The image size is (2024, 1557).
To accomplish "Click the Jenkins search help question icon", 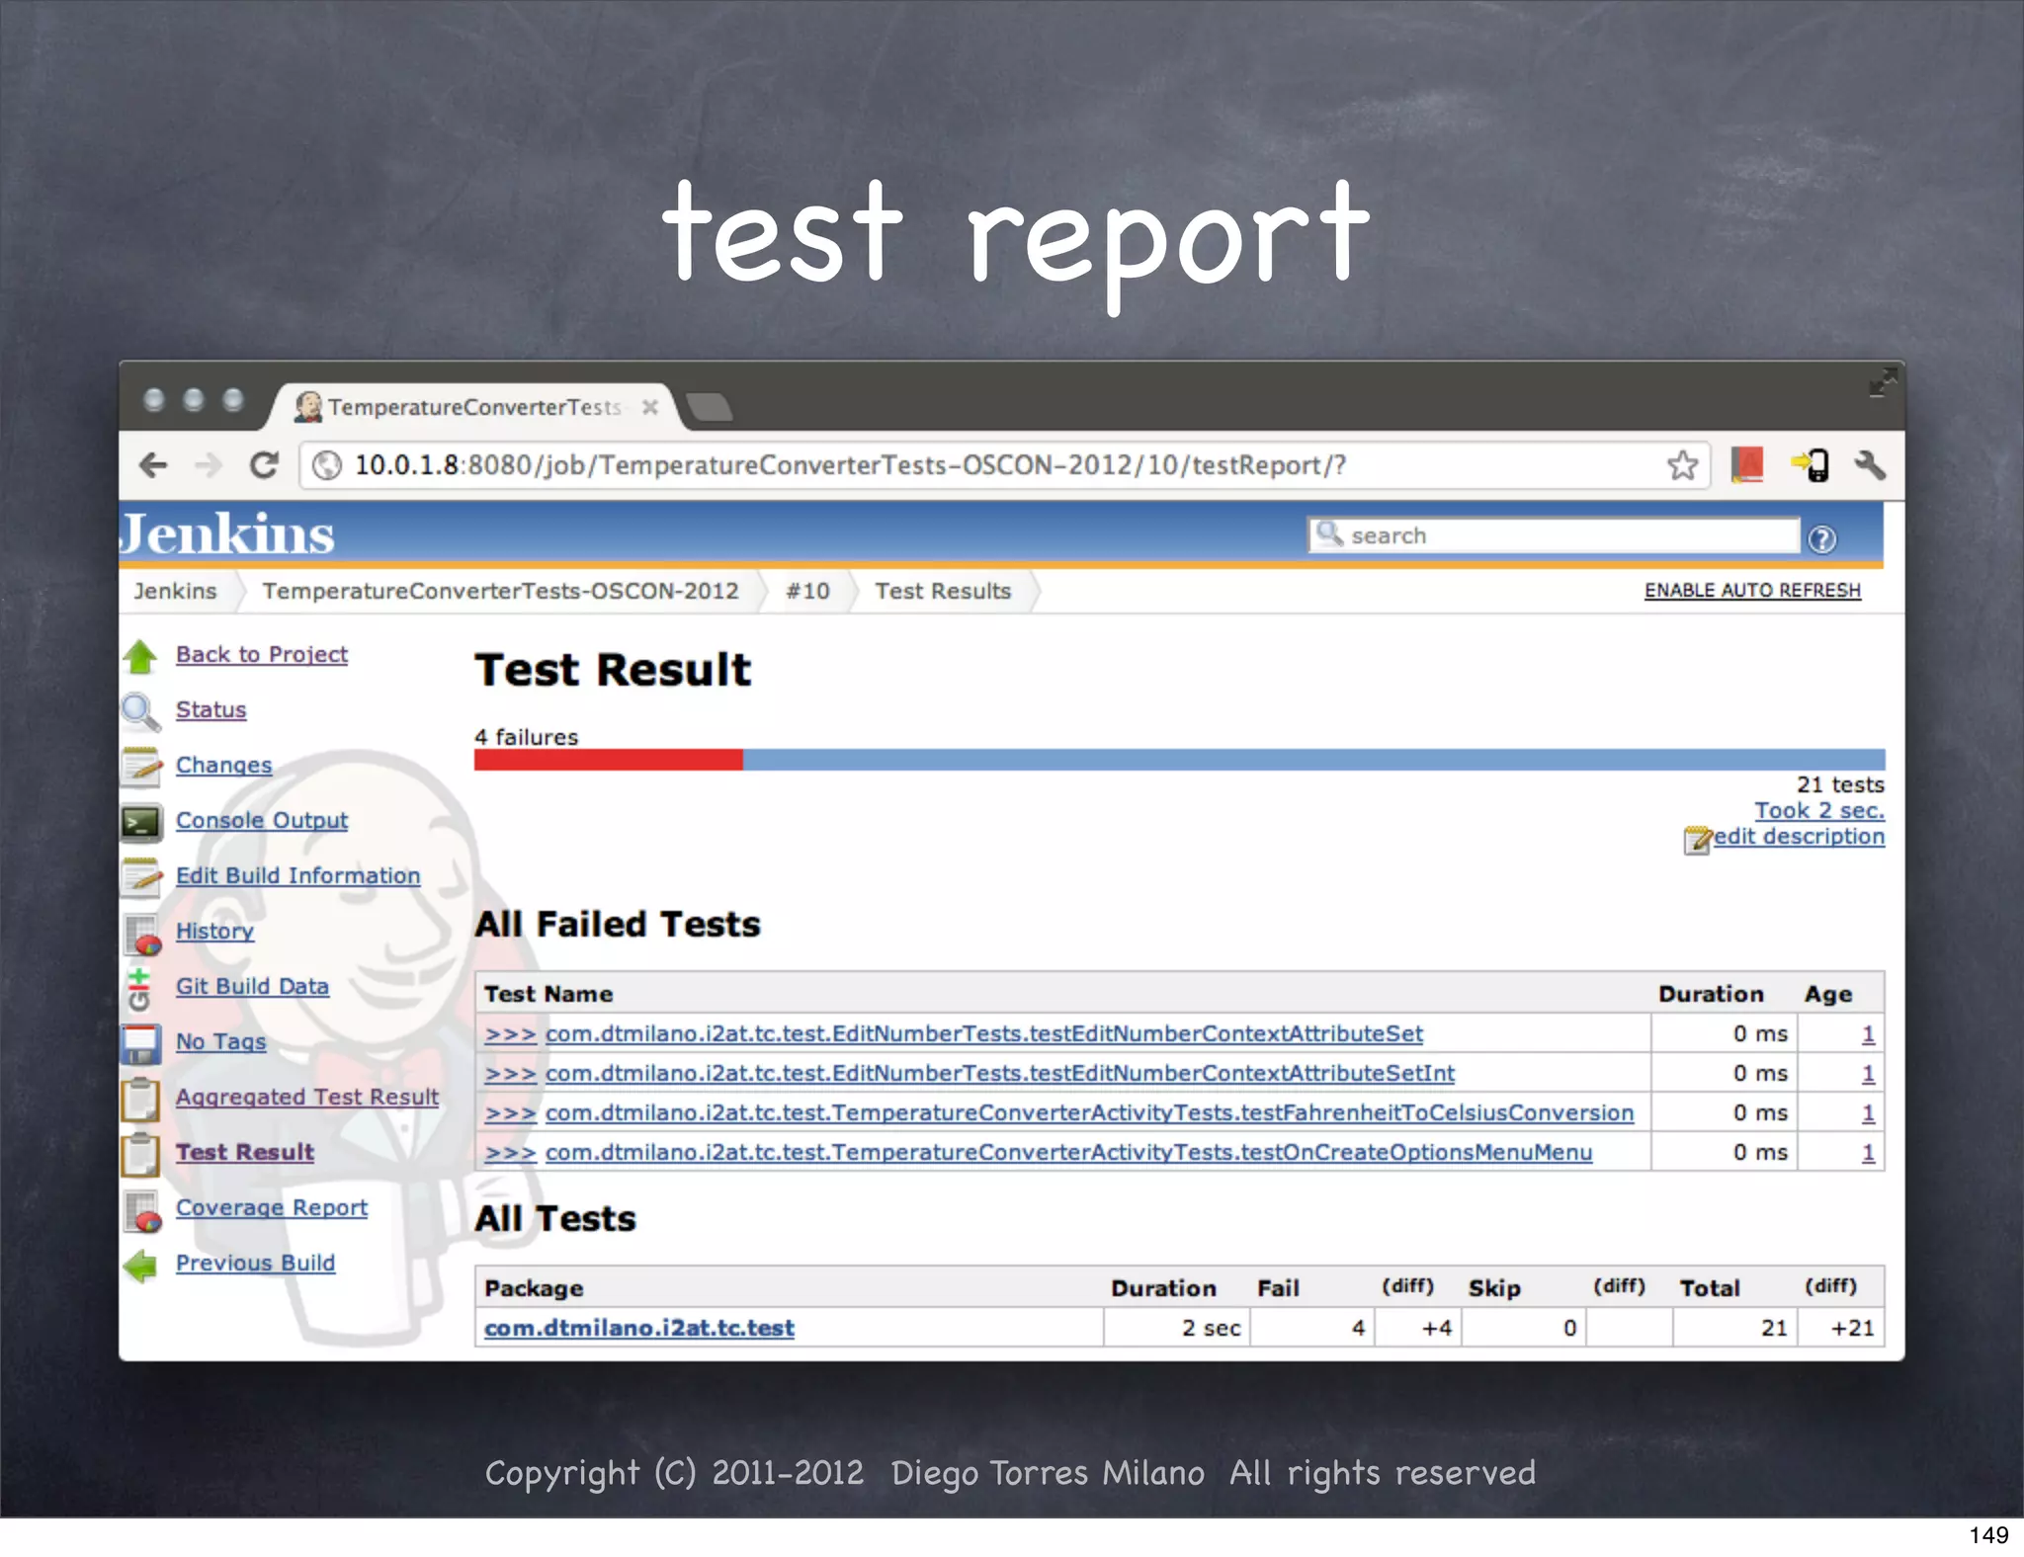I will click(x=1821, y=538).
